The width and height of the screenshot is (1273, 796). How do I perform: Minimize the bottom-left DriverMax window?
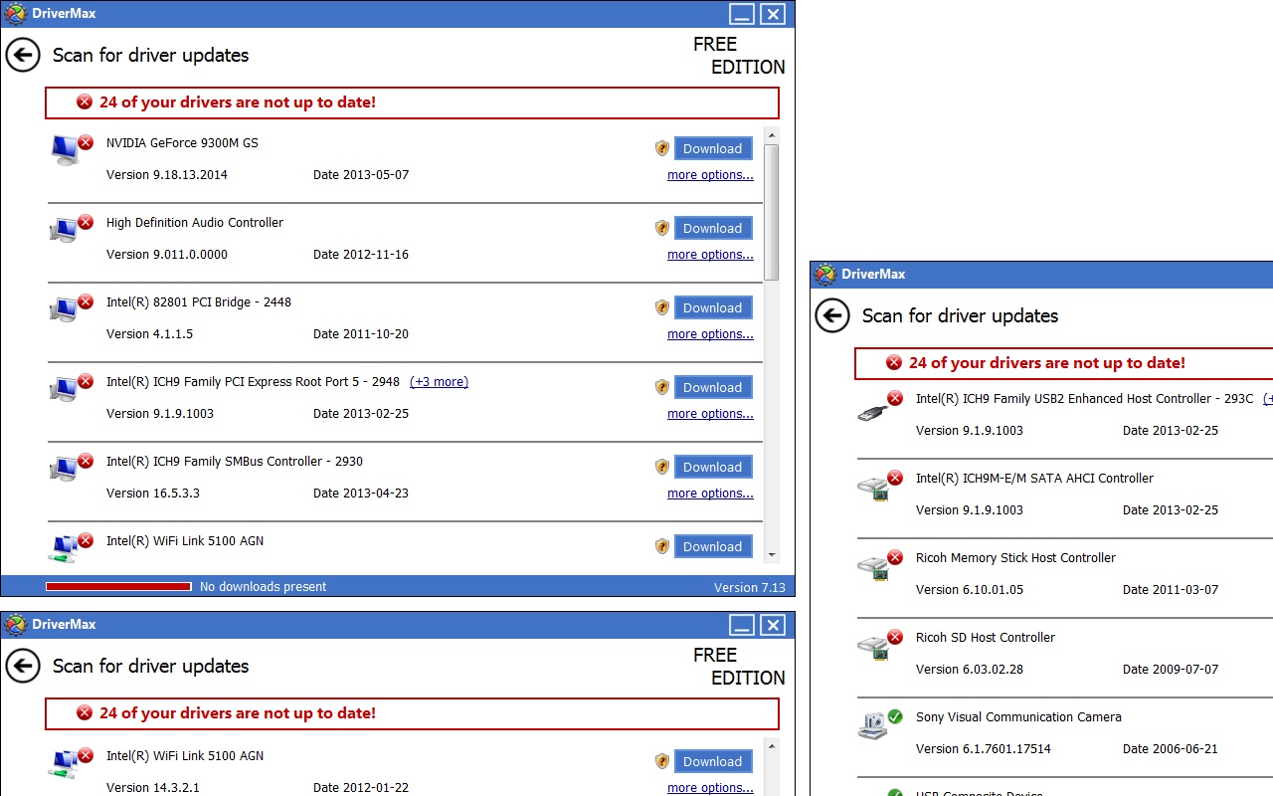point(741,625)
